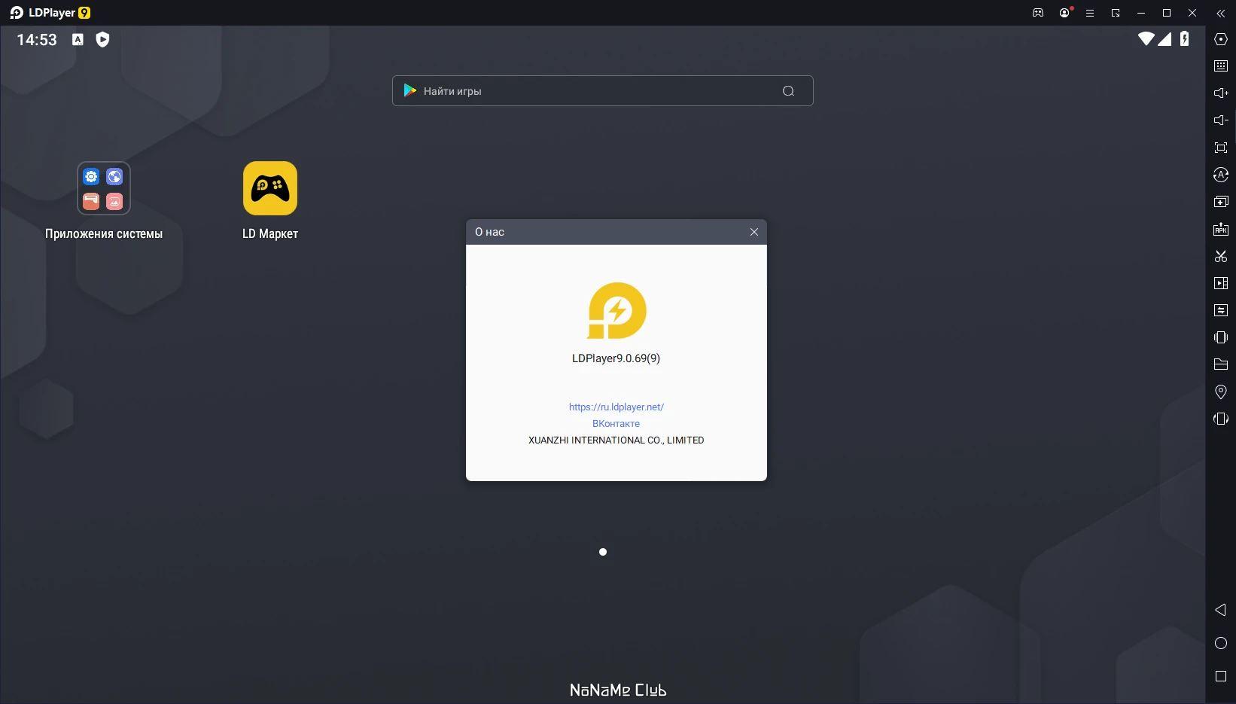Click the LDPlayer9.0.69(9) version text
Screen dimensions: 1236x704
pyautogui.click(x=616, y=358)
